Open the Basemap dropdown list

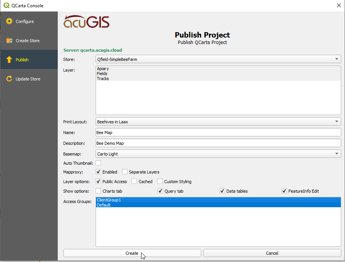218,154
